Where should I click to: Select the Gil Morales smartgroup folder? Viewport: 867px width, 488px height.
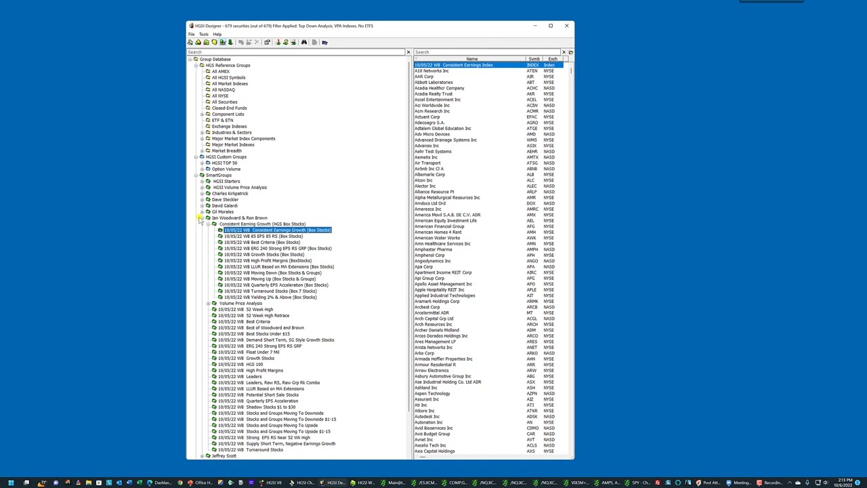[x=222, y=212]
